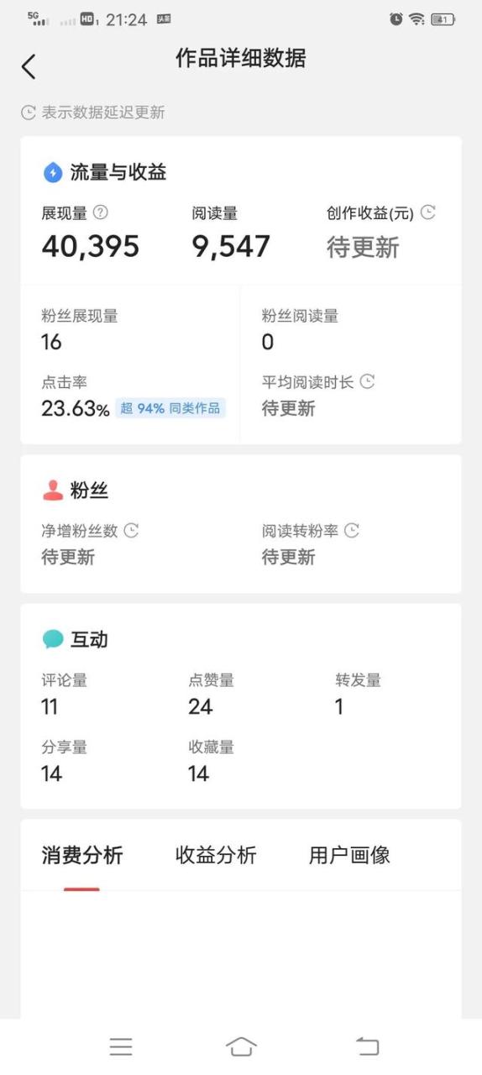Tap the clock icon beside 阅读转粉率
The image size is (482, 1075).
pos(351,530)
